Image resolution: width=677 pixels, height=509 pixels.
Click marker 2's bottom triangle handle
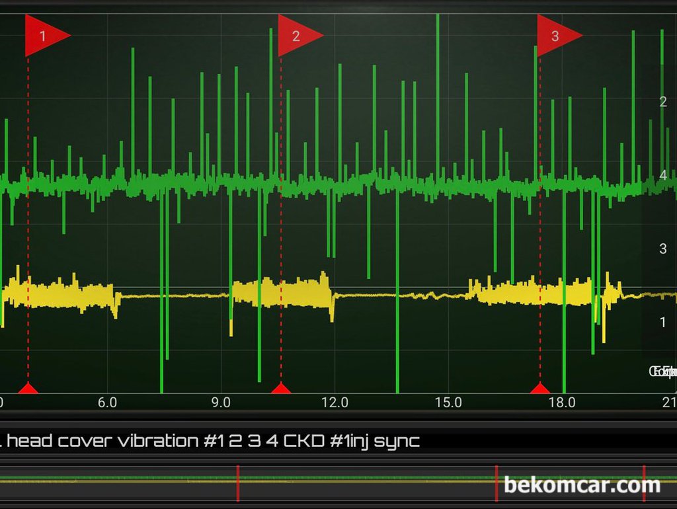[281, 387]
